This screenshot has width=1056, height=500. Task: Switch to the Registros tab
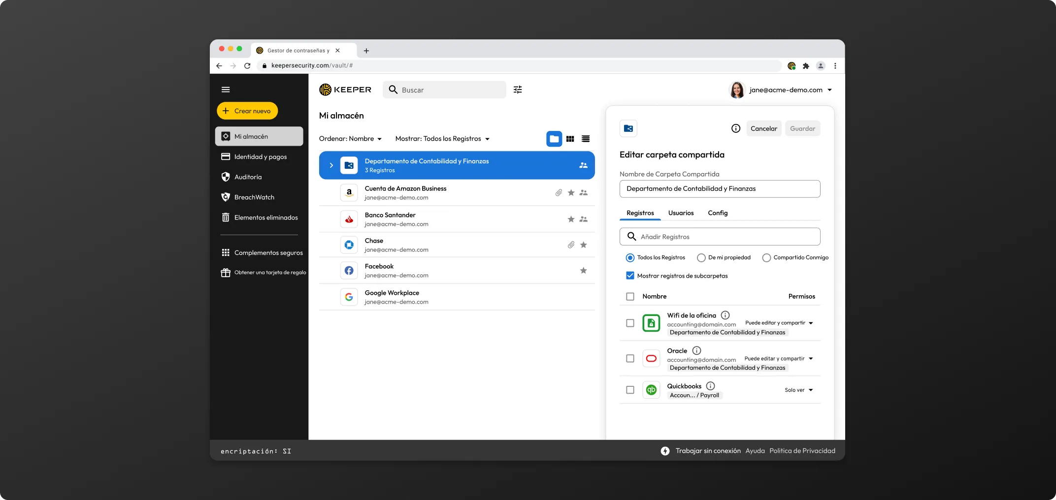[640, 213]
